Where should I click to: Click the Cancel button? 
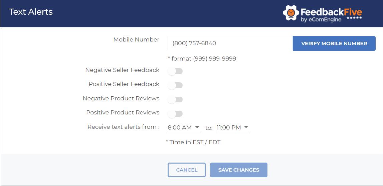(x=187, y=170)
